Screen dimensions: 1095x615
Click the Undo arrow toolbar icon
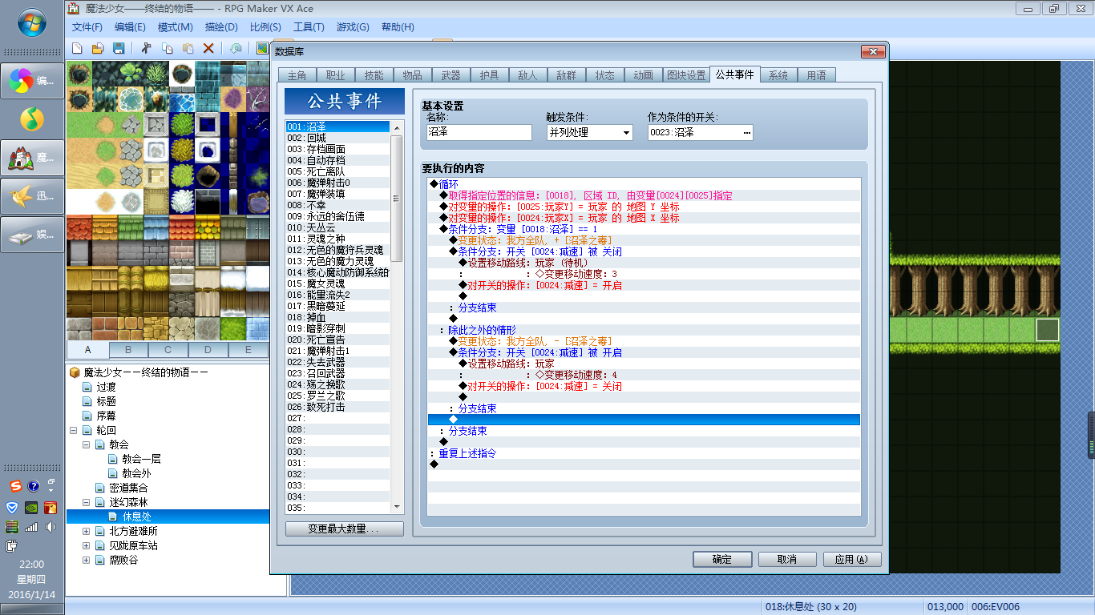[236, 48]
